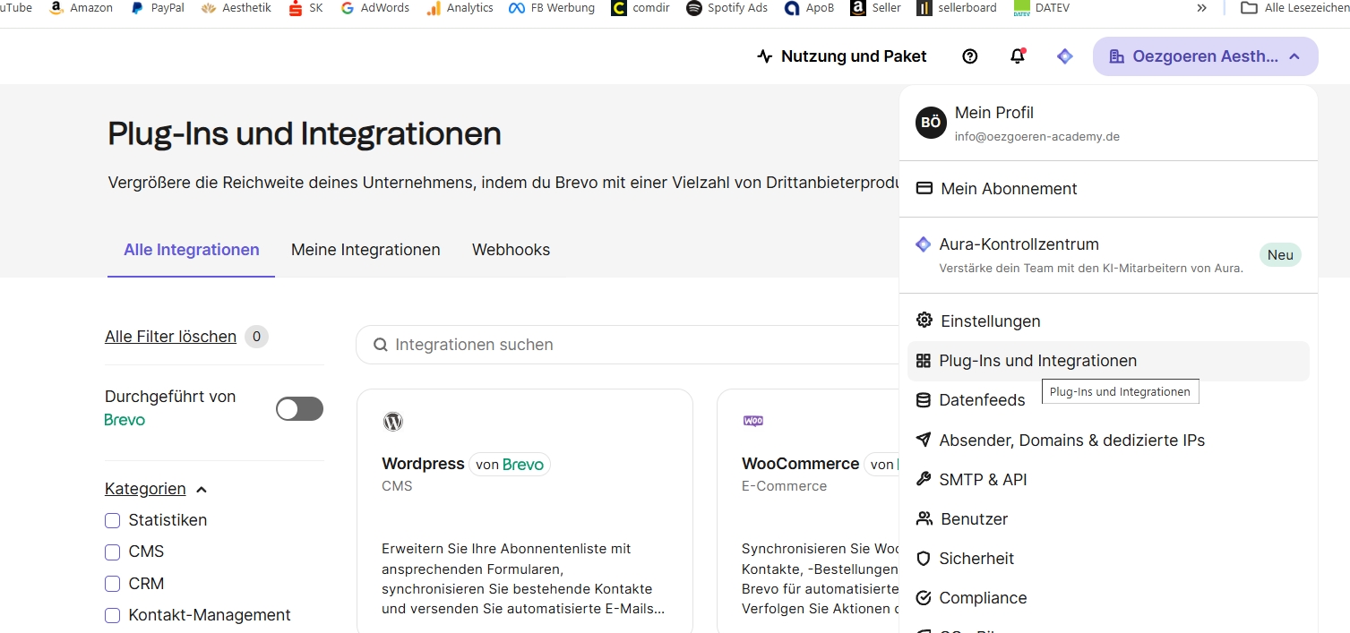
Task: Open SMTP & API menu entry
Action: 1108,479
